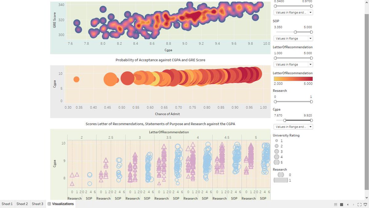The image size is (369, 208).
Task: Highlight University Rating 4 legend circle
Action: (276, 157)
